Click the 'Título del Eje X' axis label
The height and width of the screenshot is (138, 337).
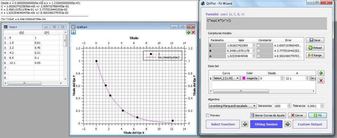coord(134,133)
